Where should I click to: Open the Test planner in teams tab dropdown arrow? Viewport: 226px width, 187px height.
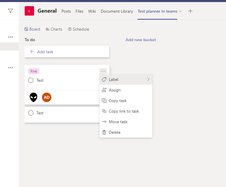(x=180, y=11)
